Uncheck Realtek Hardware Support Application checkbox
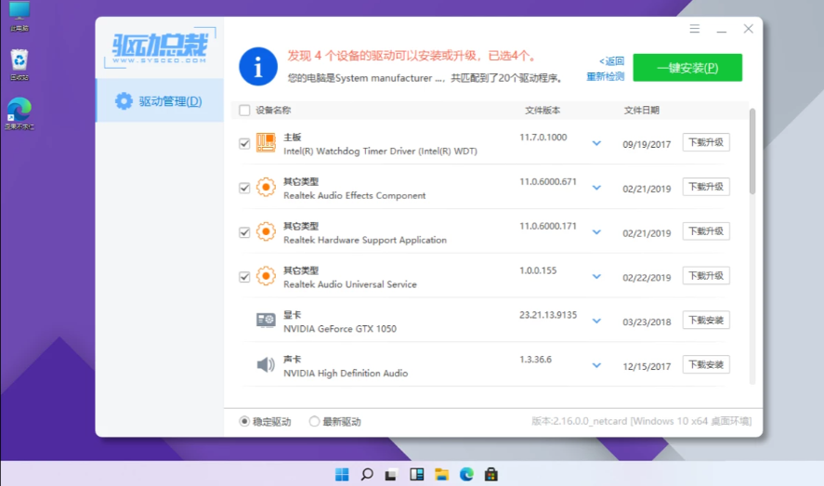This screenshot has height=486, width=824. coord(244,232)
